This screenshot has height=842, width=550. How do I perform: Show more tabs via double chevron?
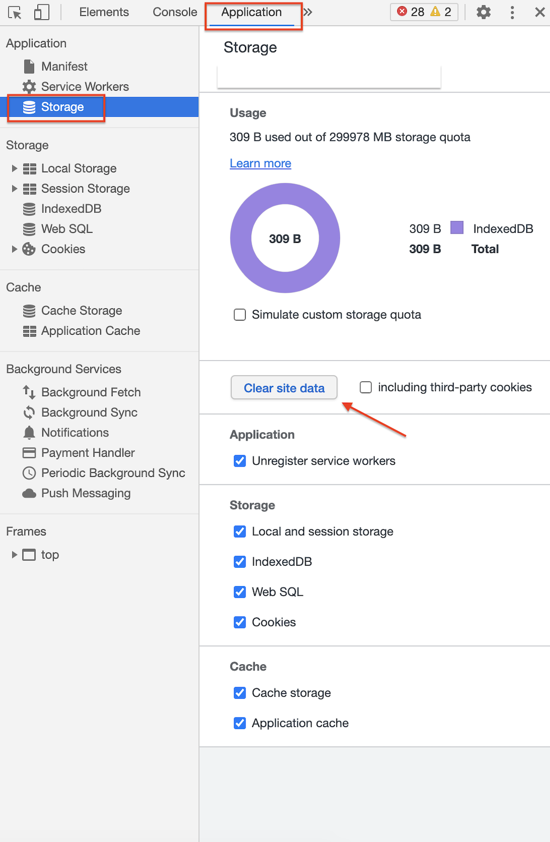(x=308, y=12)
